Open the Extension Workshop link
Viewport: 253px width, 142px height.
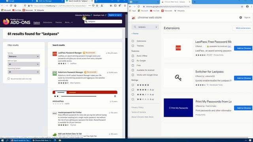tap(83, 15)
